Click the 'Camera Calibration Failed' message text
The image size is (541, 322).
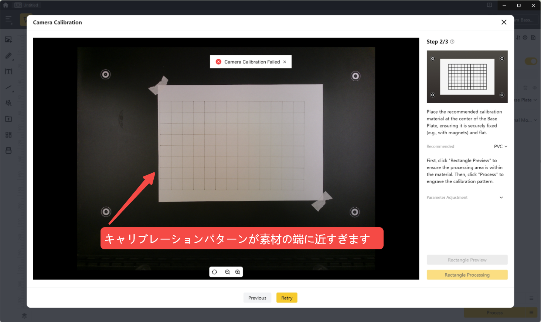252,62
